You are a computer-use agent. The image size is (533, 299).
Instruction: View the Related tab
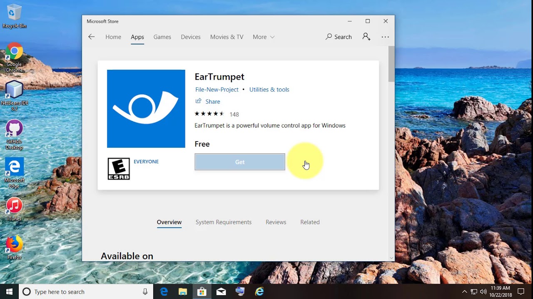tap(310, 222)
